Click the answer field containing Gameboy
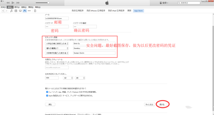 (94, 48)
